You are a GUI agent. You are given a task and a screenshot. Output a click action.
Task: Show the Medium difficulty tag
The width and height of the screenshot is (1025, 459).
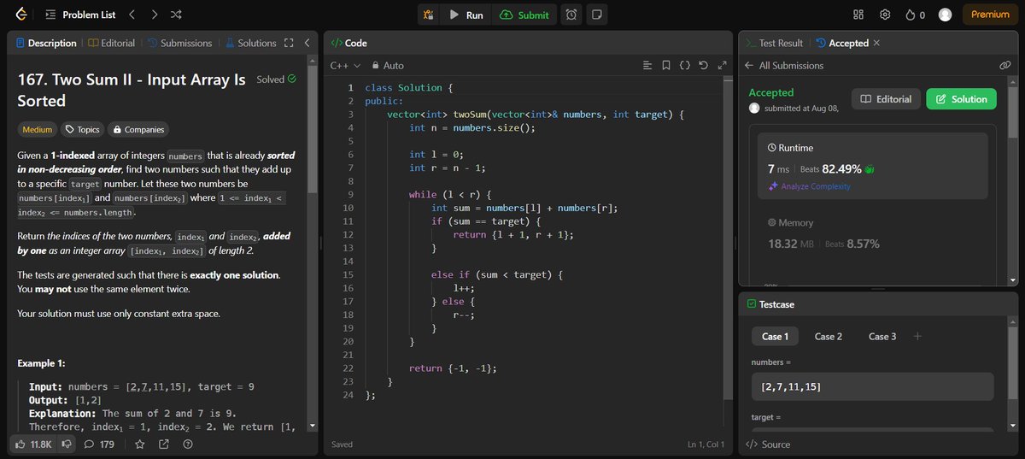[37, 130]
